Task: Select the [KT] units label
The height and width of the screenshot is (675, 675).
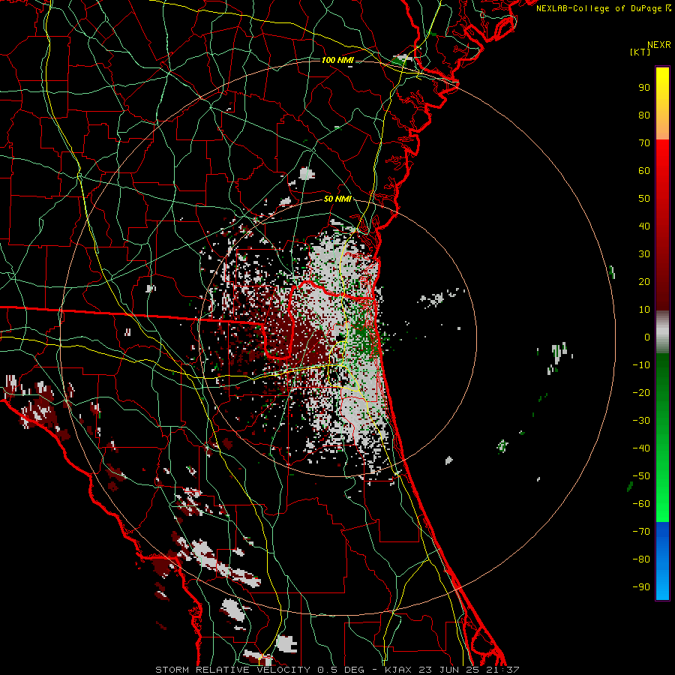Action: 640,52
